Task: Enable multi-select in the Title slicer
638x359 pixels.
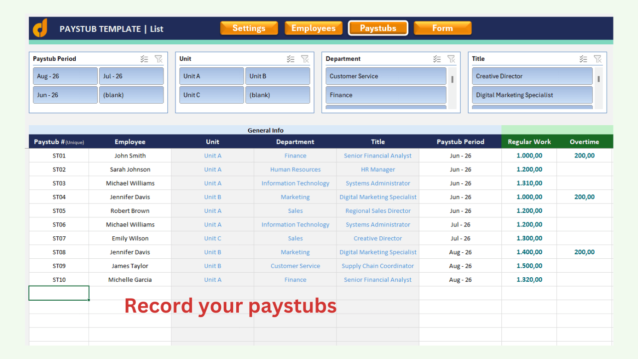Action: [x=583, y=58]
